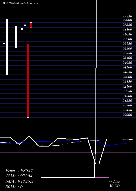Viewport: 136px width, 191px height.
Task: Click the 94050 price axis label
Action: (127, 72)
